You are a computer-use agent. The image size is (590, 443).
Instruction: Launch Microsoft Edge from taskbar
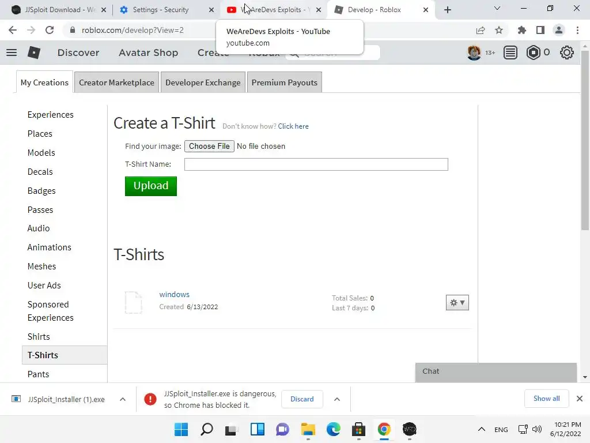click(x=334, y=429)
